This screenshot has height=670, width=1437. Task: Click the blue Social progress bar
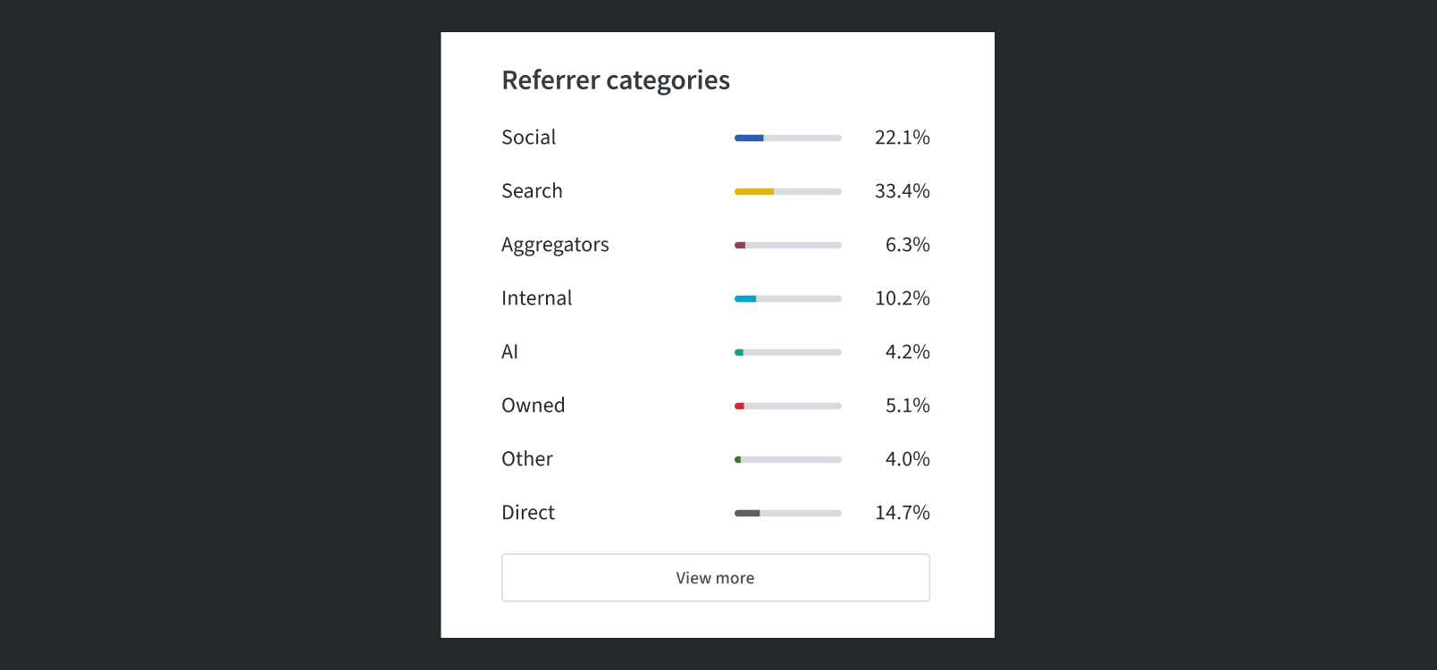pyautogui.click(x=787, y=138)
